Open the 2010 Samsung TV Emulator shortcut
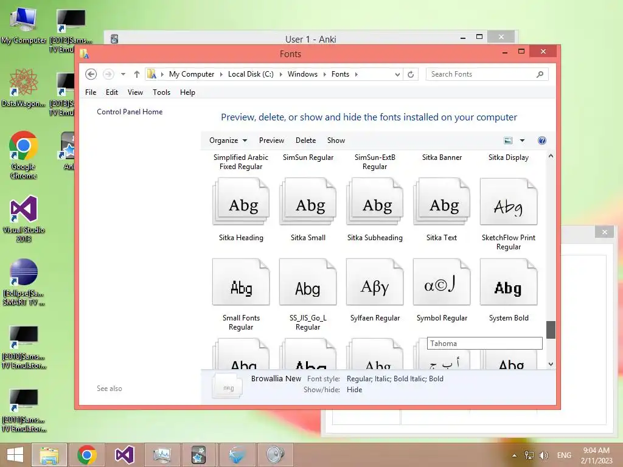Viewport: 623px width, 467px height. (x=24, y=347)
